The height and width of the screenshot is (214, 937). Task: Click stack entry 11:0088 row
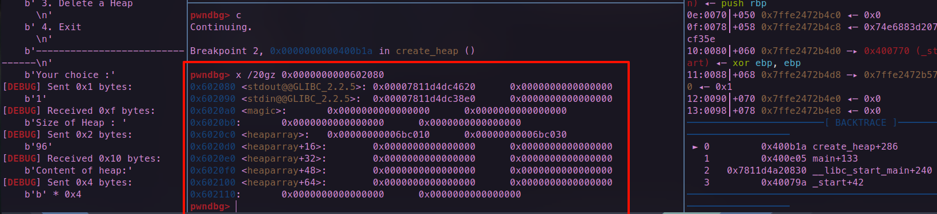(x=812, y=75)
